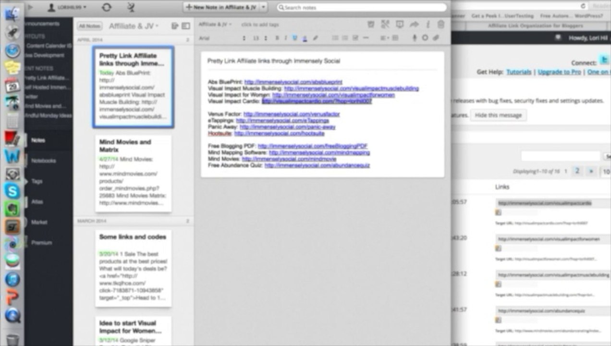Open the account name dropdown

coord(72,7)
